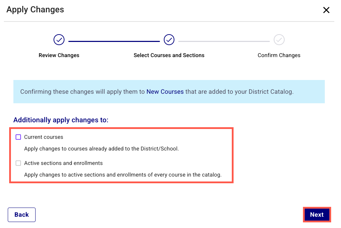The height and width of the screenshot is (228, 341).
Task: Click the greyed Confirm Changes step icon
Action: click(279, 40)
